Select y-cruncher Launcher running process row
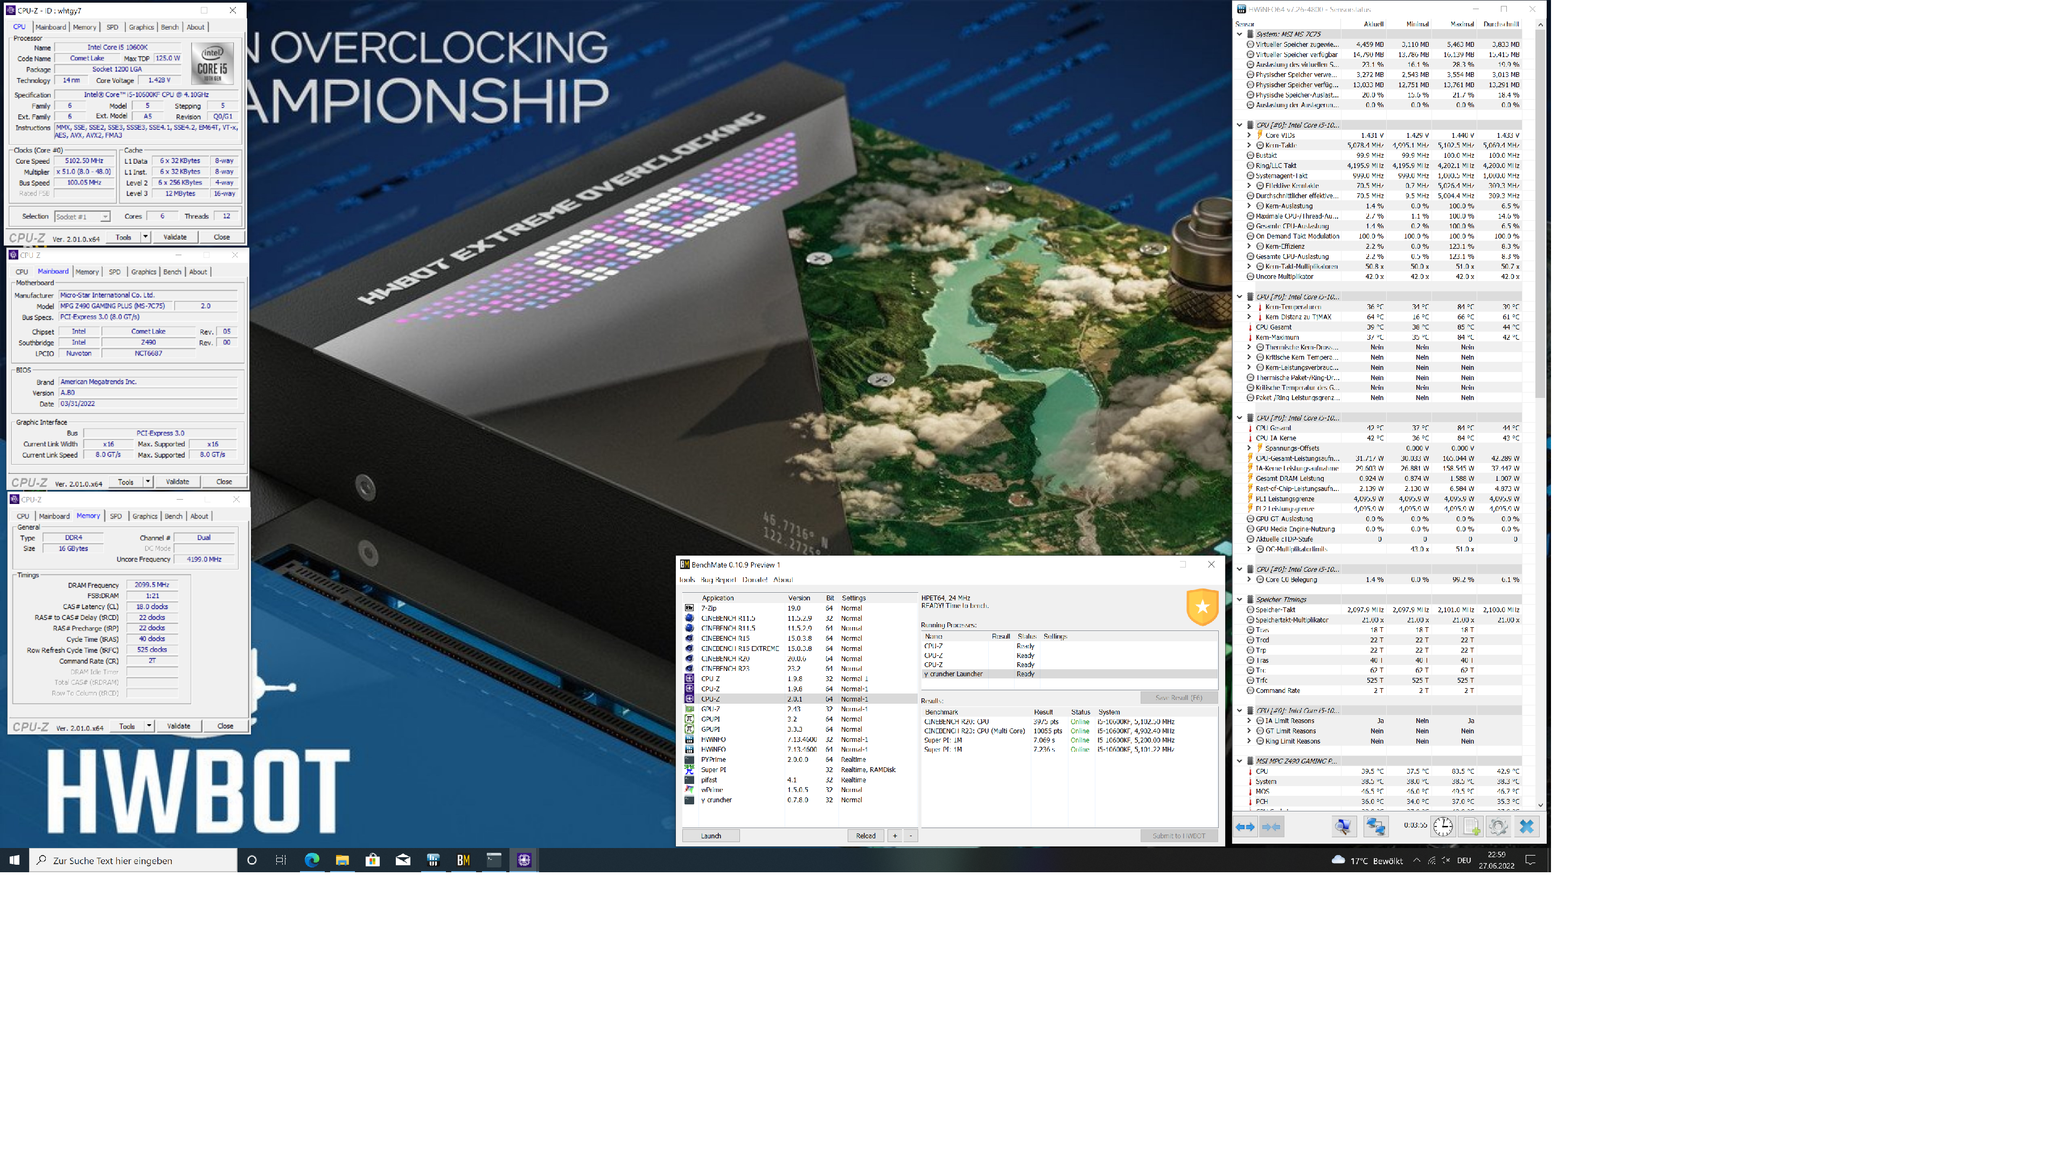This screenshot has height=1163, width=2068. (1070, 674)
